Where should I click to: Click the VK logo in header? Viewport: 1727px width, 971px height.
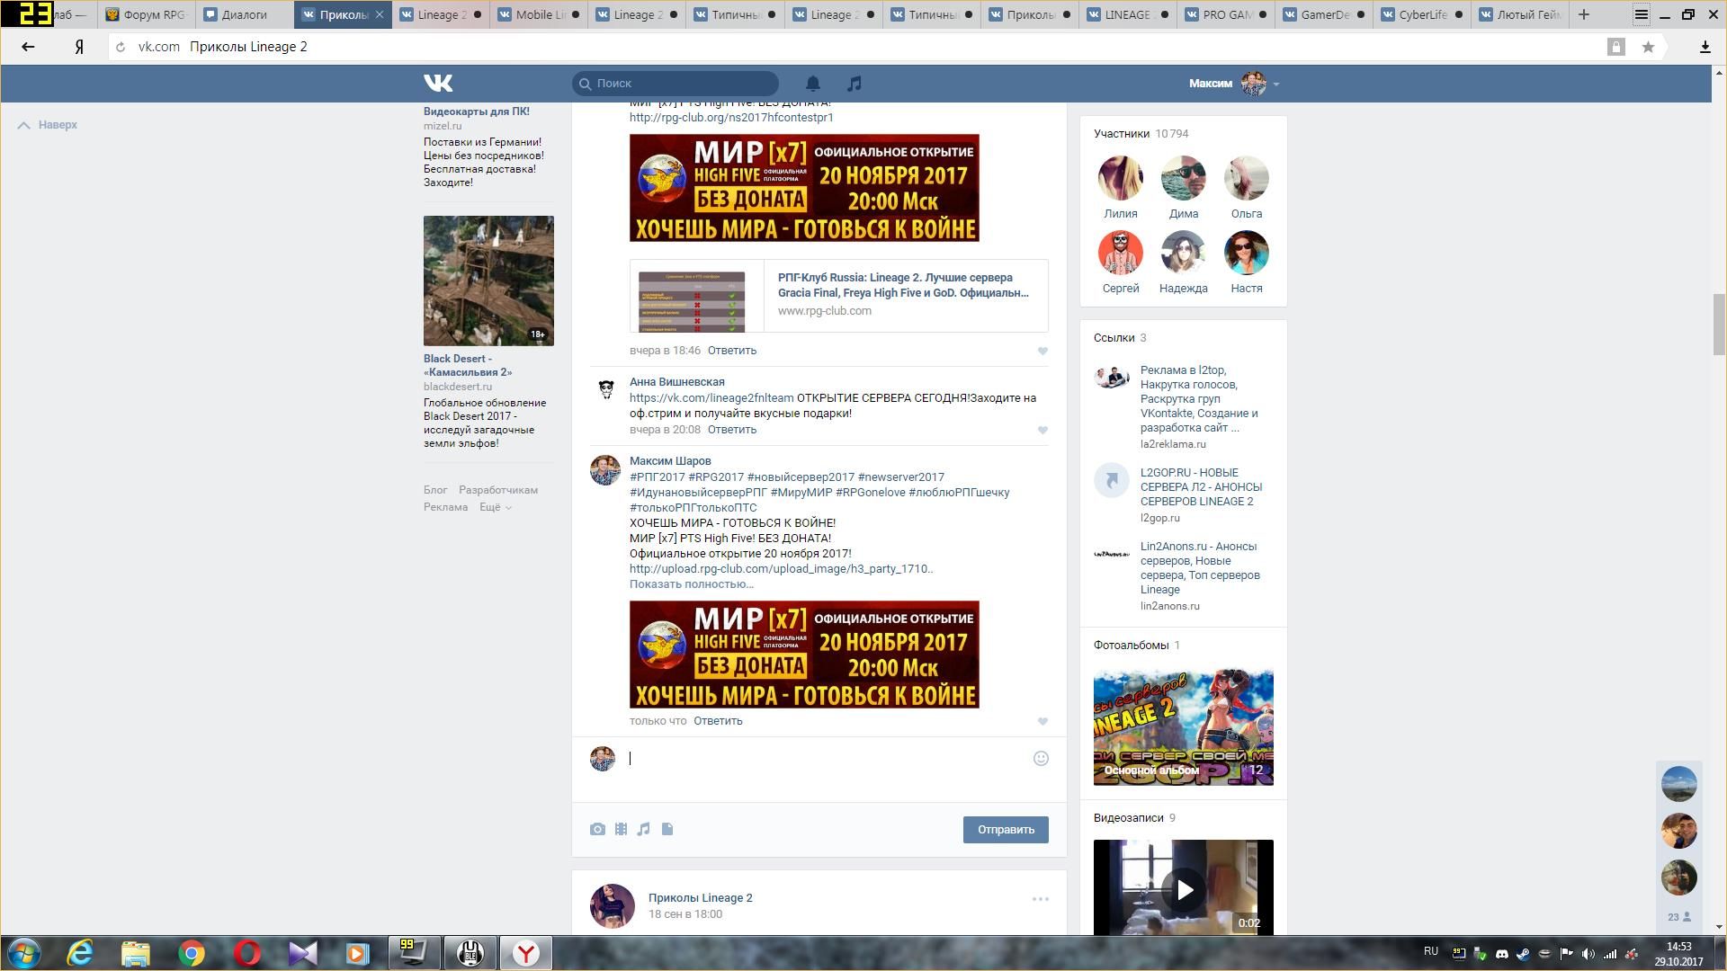click(x=438, y=84)
